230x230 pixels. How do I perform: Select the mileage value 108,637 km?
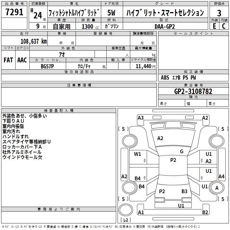coord(34,41)
